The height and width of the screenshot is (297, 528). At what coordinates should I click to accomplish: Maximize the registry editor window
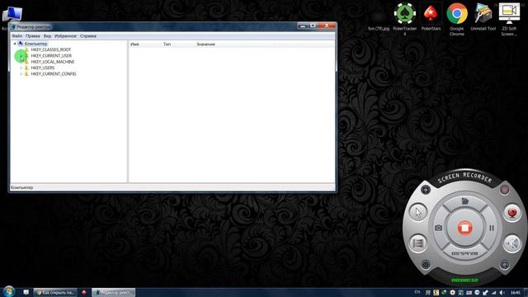point(313,26)
